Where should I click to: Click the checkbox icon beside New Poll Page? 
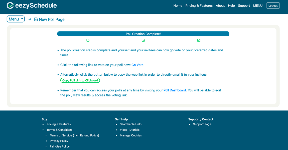36,19
